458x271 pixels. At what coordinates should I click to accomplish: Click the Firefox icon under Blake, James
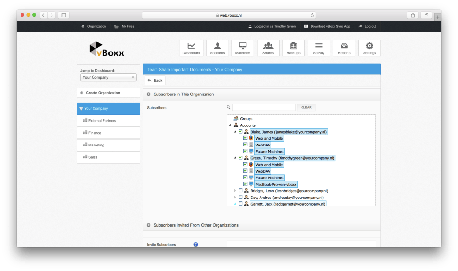point(251,138)
